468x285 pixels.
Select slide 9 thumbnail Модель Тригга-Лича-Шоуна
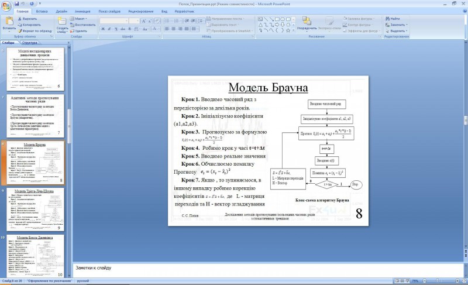pos(35,210)
